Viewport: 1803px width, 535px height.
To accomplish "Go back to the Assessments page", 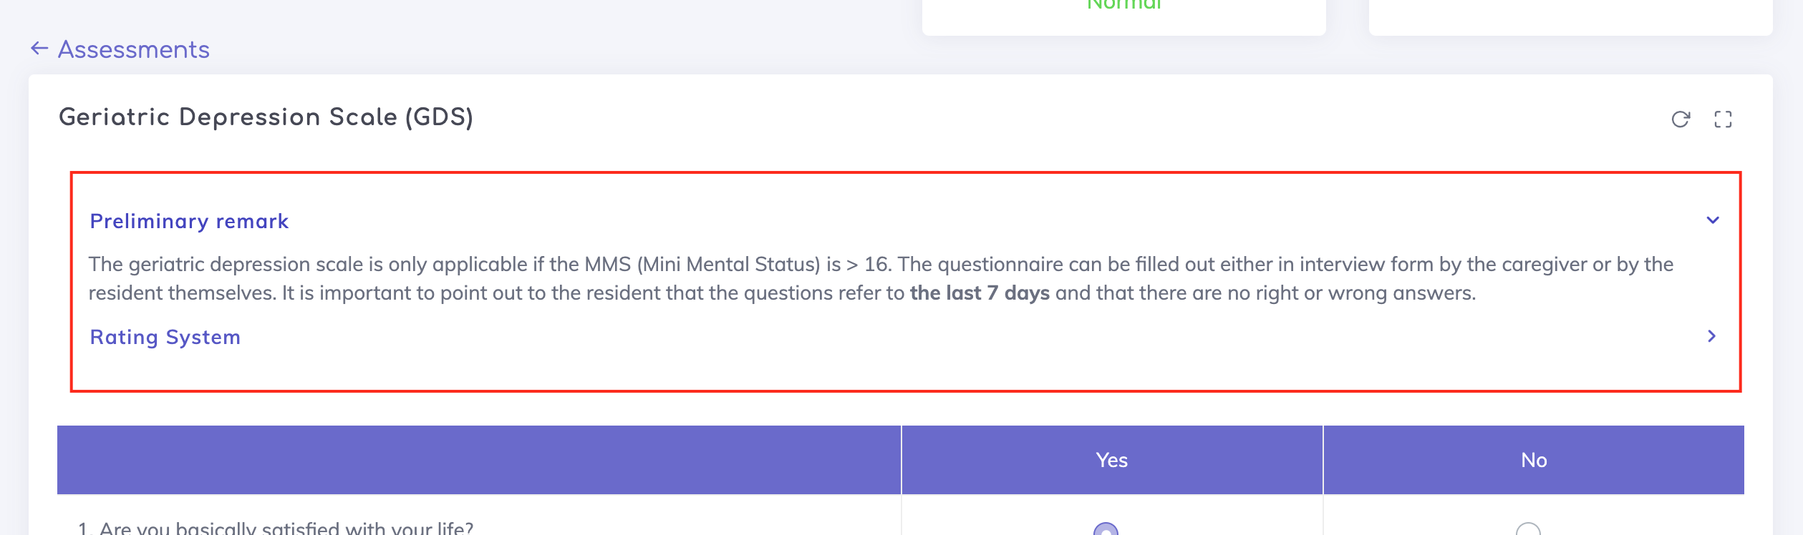I will pyautogui.click(x=133, y=49).
